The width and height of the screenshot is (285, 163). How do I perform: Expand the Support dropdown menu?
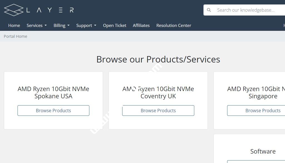[x=86, y=25]
